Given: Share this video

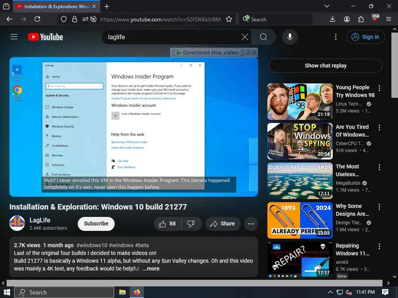Looking at the screenshot, I should click(x=223, y=224).
